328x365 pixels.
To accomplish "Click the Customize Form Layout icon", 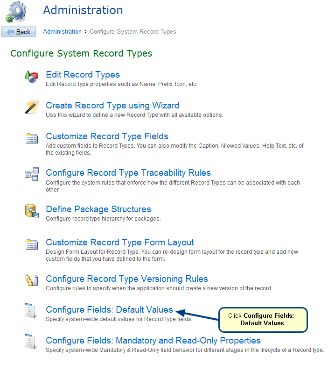I will point(31,244).
